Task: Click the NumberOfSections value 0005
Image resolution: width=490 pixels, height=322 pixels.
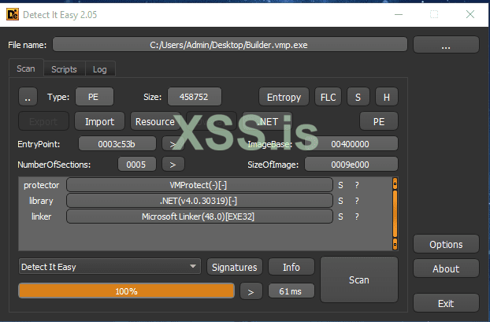Action: pyautogui.click(x=136, y=165)
